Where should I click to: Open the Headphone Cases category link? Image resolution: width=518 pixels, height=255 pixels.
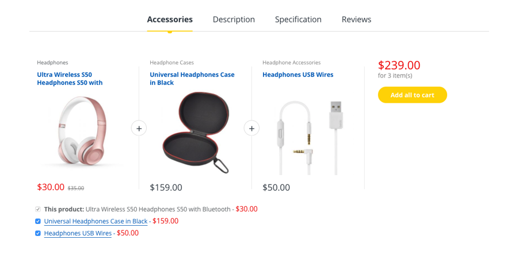(172, 63)
